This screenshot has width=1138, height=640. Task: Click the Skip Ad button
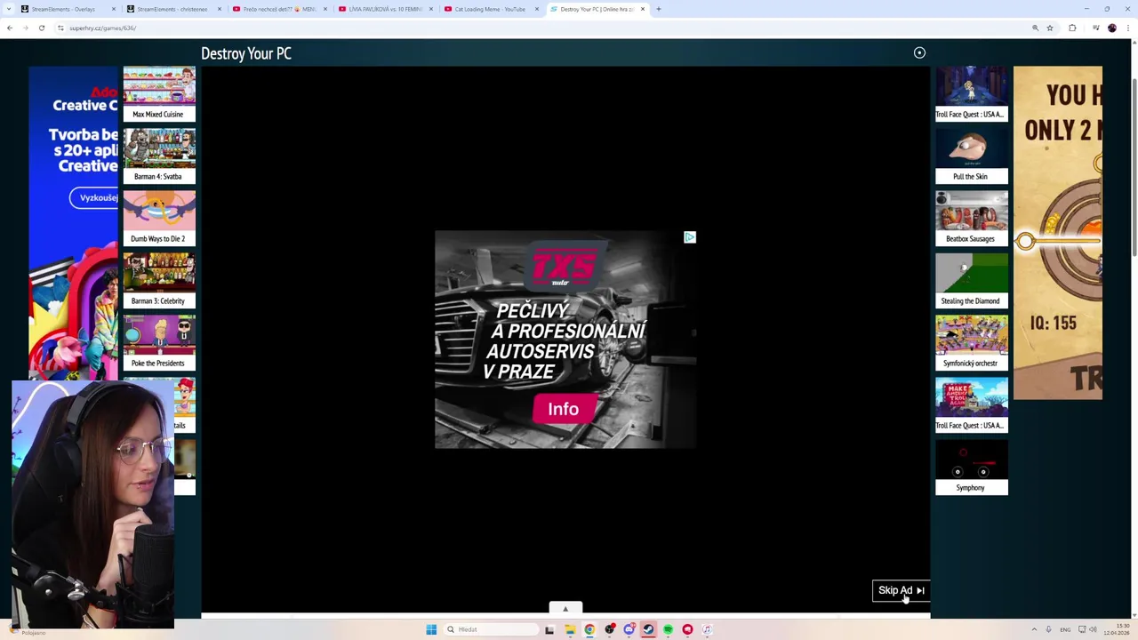click(x=901, y=590)
